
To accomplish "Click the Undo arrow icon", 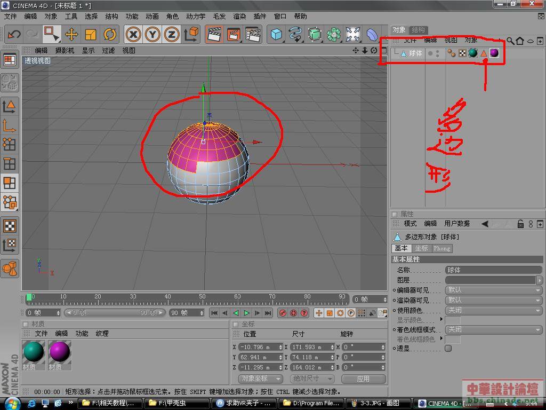I will click(14, 35).
